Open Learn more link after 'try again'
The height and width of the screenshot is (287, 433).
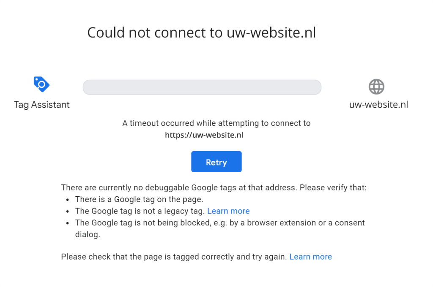[310, 257]
